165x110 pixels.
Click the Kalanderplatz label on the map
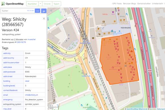click(x=126, y=28)
